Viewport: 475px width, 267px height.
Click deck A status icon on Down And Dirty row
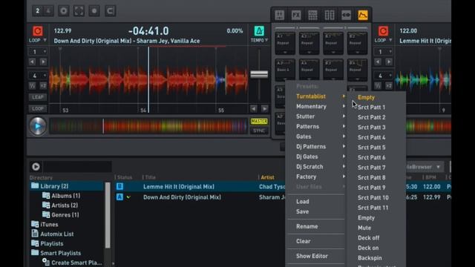pyautogui.click(x=119, y=197)
